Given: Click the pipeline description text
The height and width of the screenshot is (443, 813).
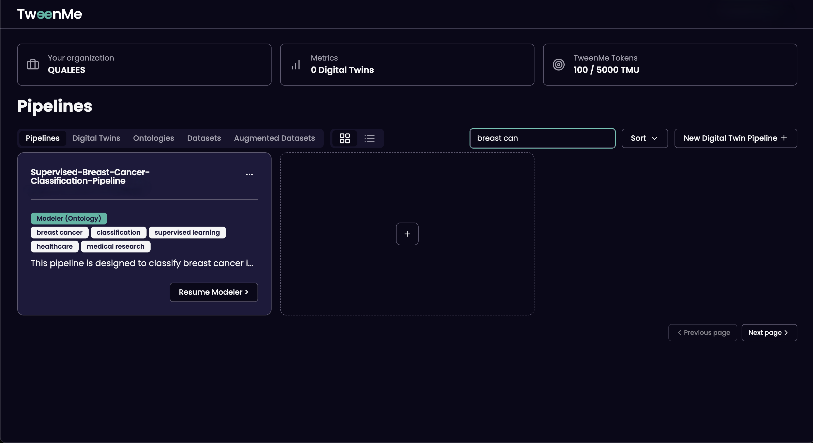Looking at the screenshot, I should pos(142,263).
